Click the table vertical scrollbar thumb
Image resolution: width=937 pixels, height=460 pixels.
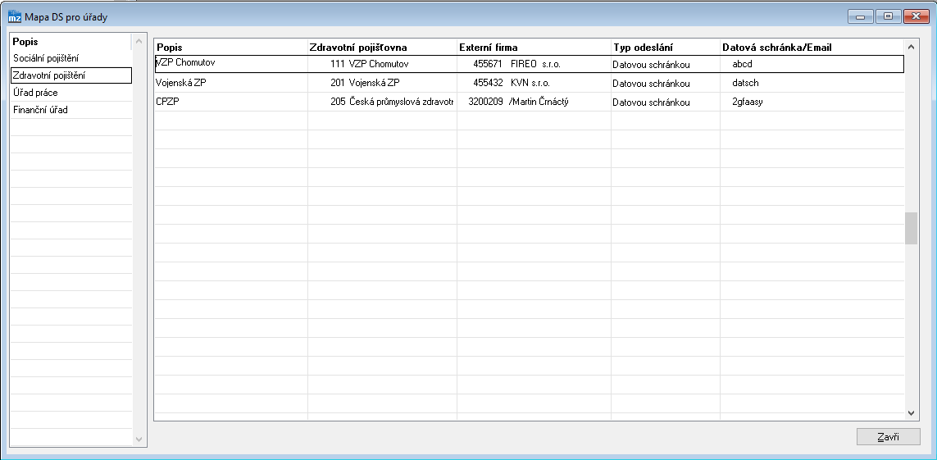(x=911, y=228)
